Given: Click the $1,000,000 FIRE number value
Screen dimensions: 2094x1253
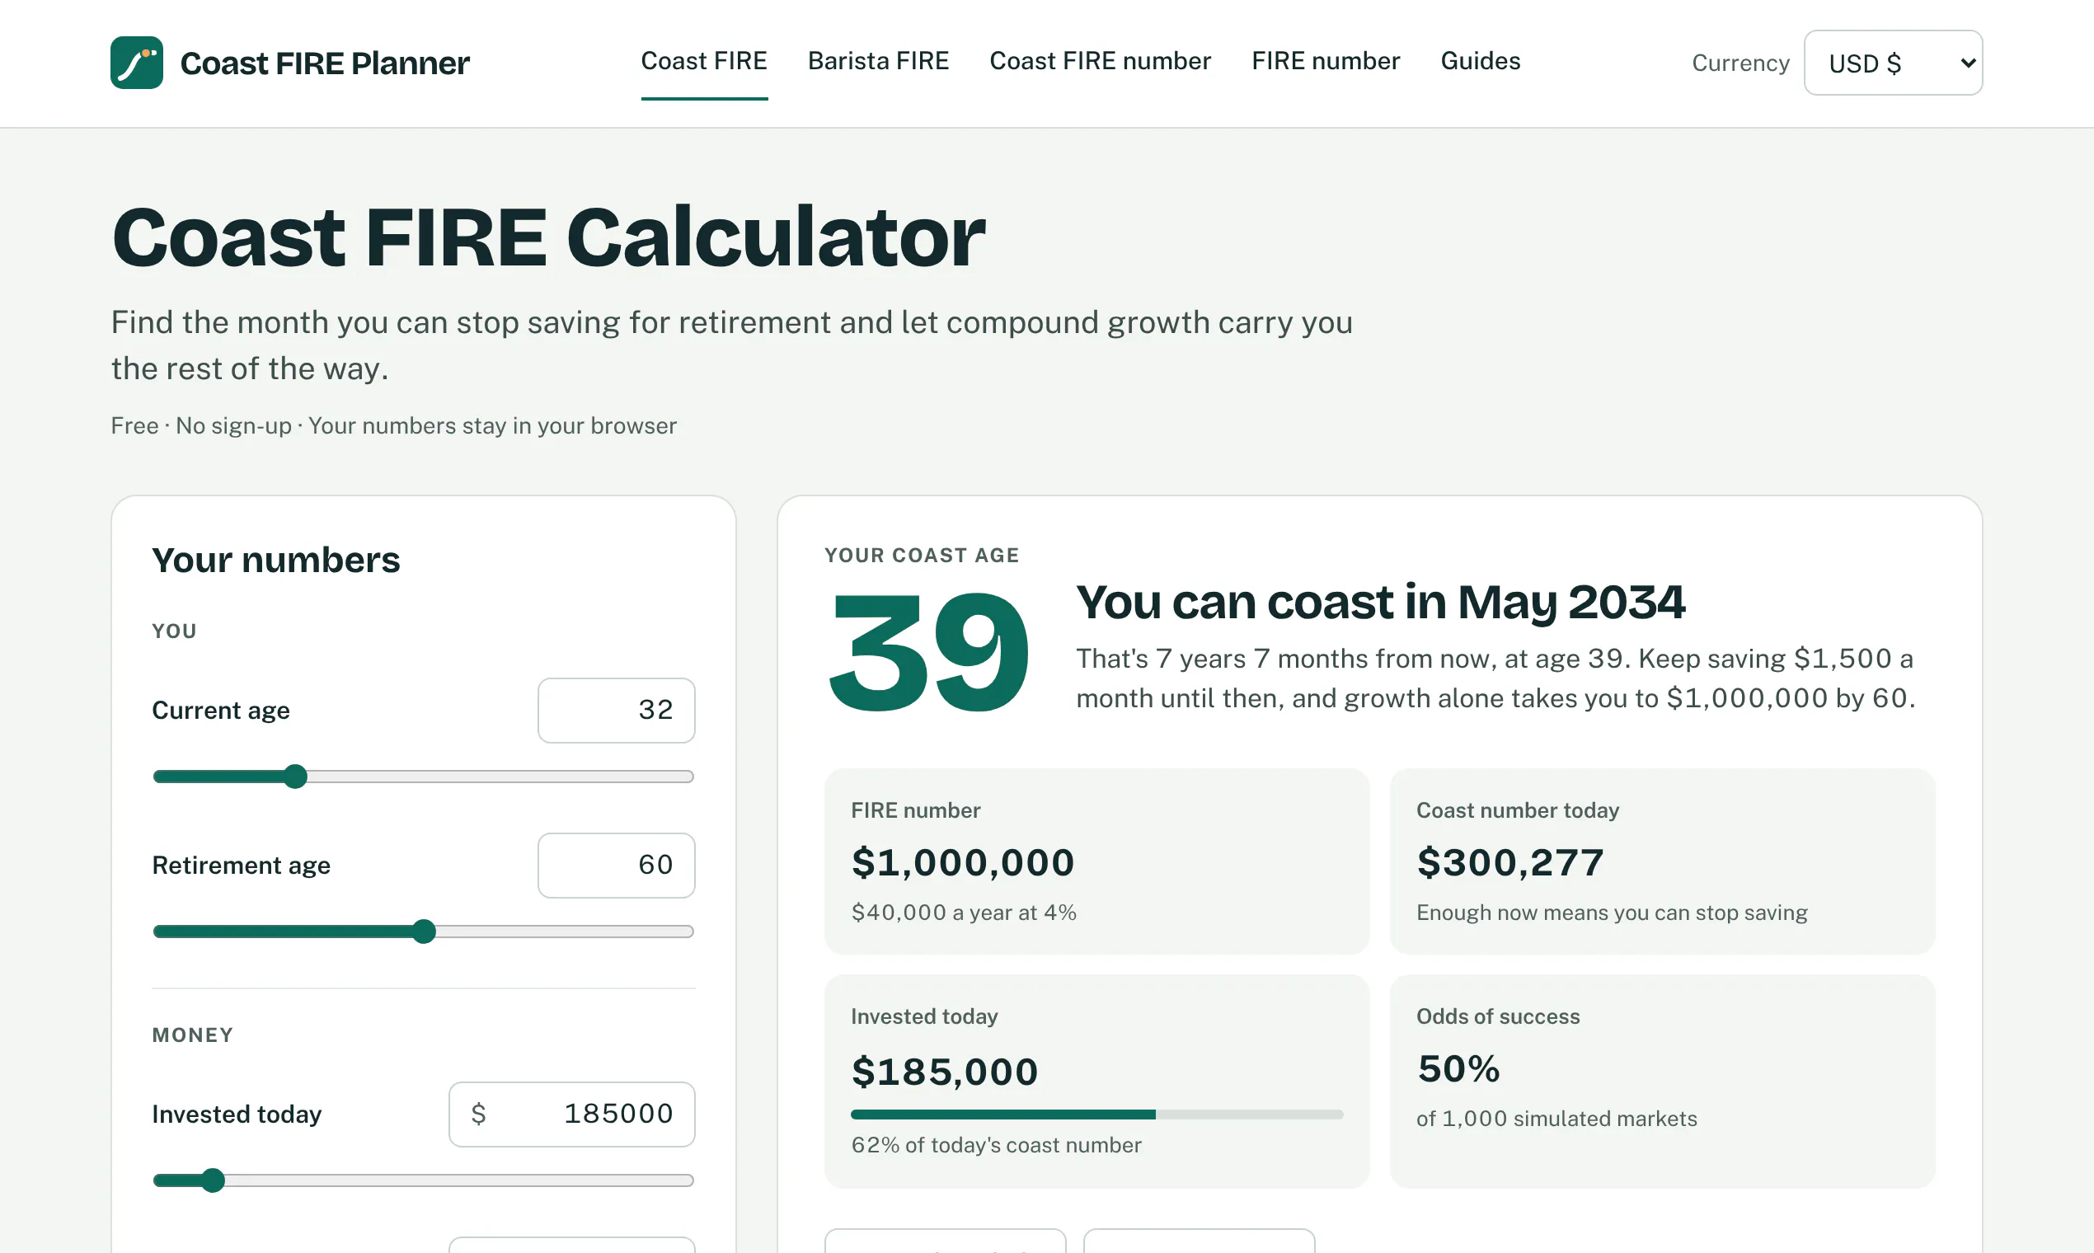Looking at the screenshot, I should (963, 862).
